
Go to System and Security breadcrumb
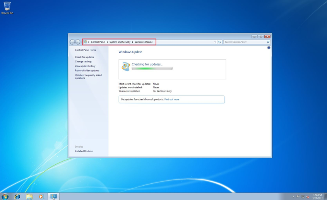120,42
